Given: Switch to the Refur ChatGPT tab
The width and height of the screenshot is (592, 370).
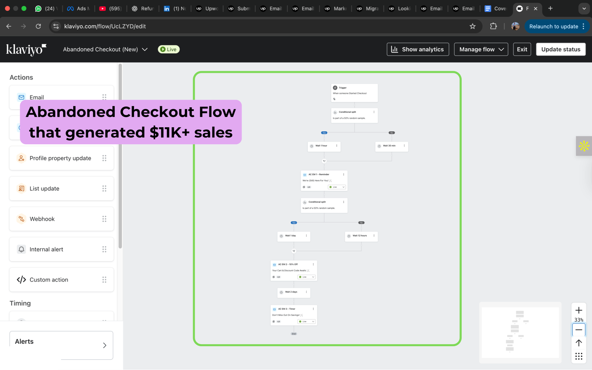Looking at the screenshot, I should click(143, 9).
